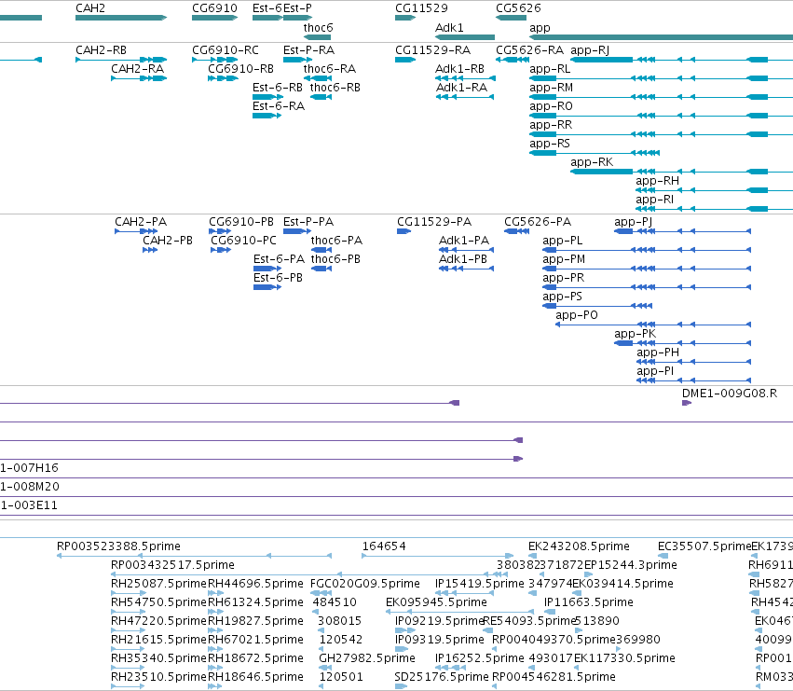The height and width of the screenshot is (691, 793).
Task: Select EST label EK243208.5prime
Action: pos(579,546)
